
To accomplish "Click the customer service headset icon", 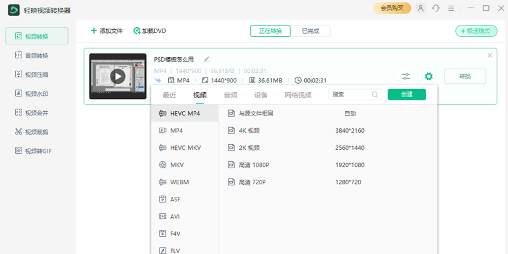I will (436, 8).
